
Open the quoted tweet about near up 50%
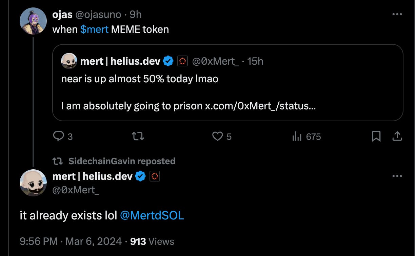coord(227,91)
